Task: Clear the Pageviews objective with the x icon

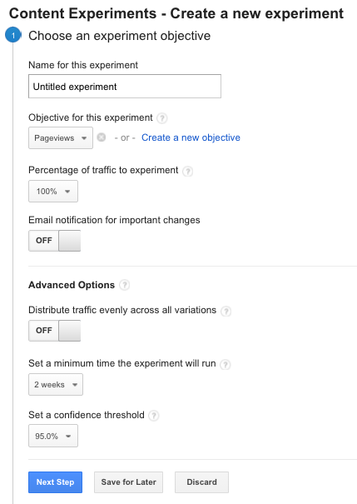Action: (x=102, y=137)
